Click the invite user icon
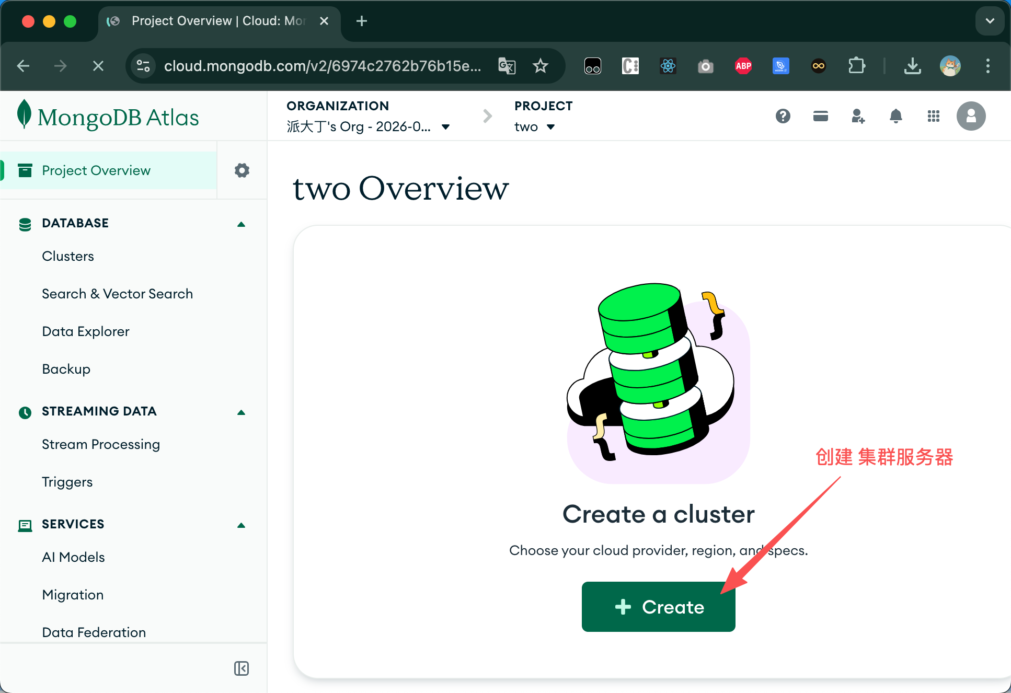This screenshot has width=1011, height=693. tap(858, 116)
